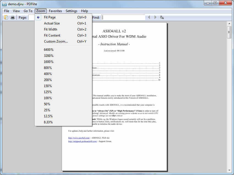Set zoom to 800%
The image size is (234, 175).
64,68
